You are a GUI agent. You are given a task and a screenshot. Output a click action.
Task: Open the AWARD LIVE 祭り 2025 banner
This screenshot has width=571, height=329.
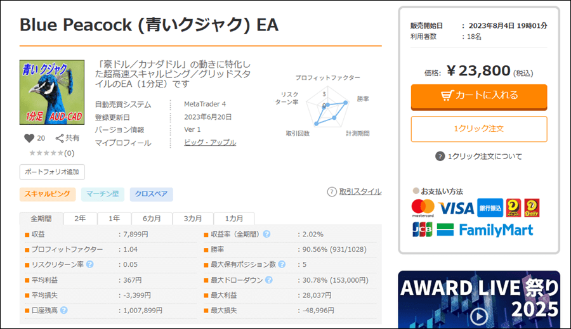pyautogui.click(x=479, y=299)
